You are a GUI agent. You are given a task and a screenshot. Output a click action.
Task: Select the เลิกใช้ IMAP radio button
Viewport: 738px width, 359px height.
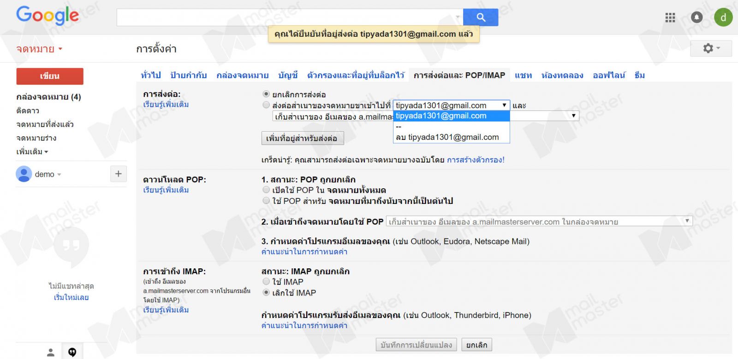click(266, 292)
